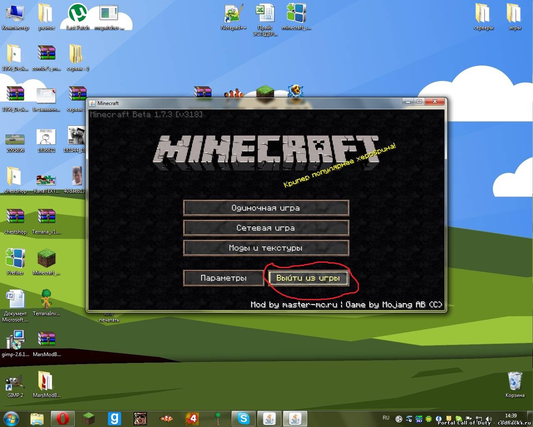
Task: Select the Minecraft_... grass block icon
Action: click(47, 262)
